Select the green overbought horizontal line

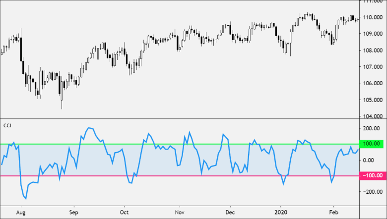pyautogui.click(x=198, y=144)
